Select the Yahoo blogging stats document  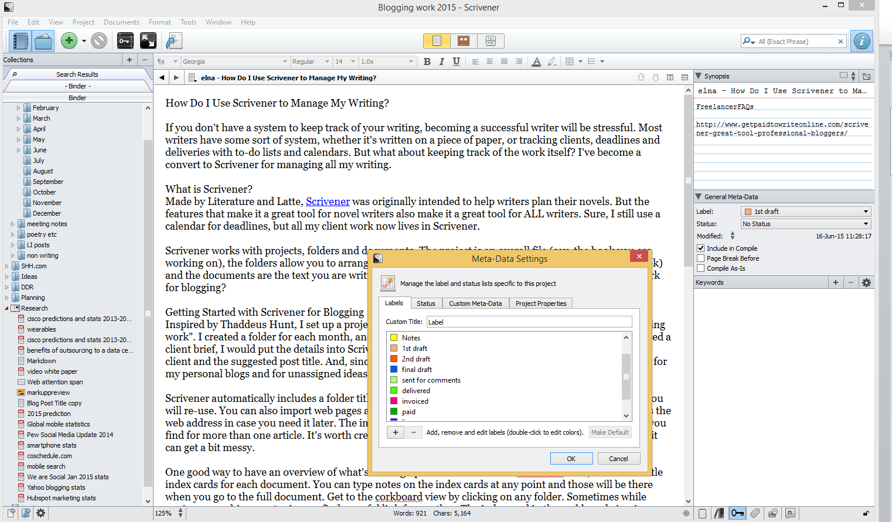(56, 487)
